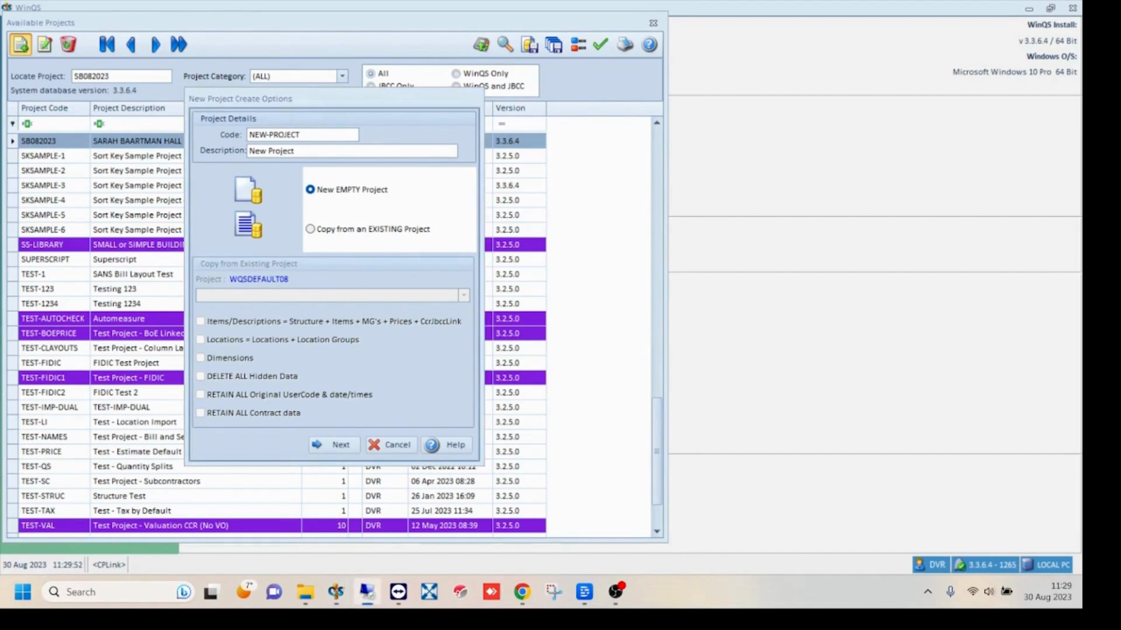Click the Project Code column header
The height and width of the screenshot is (630, 1121).
tap(44, 108)
